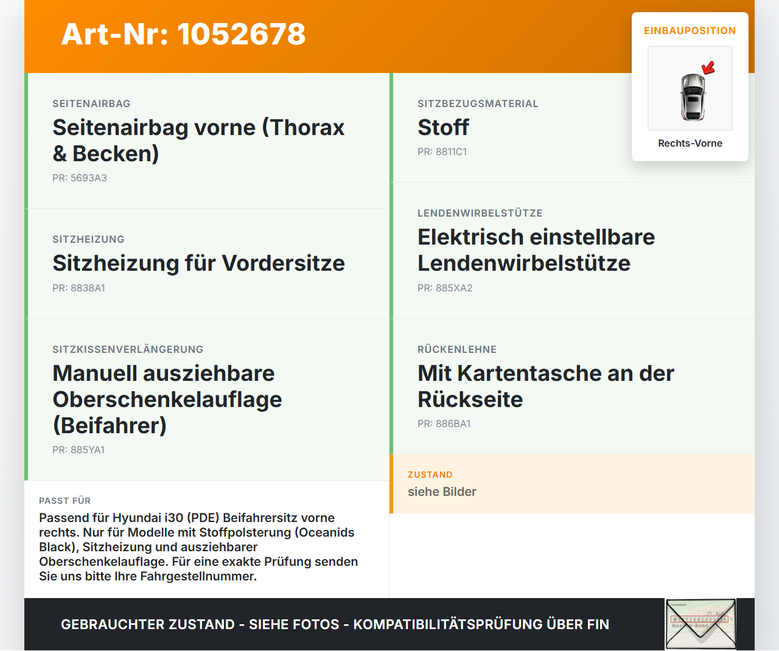Image resolution: width=779 pixels, height=651 pixels.
Task: Click the Rechts-Vorne caption
Action: [x=690, y=143]
